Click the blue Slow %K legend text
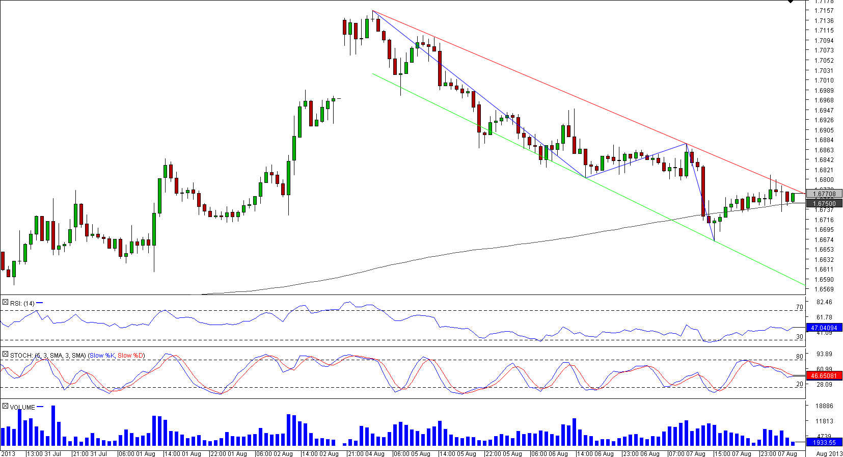 point(102,356)
